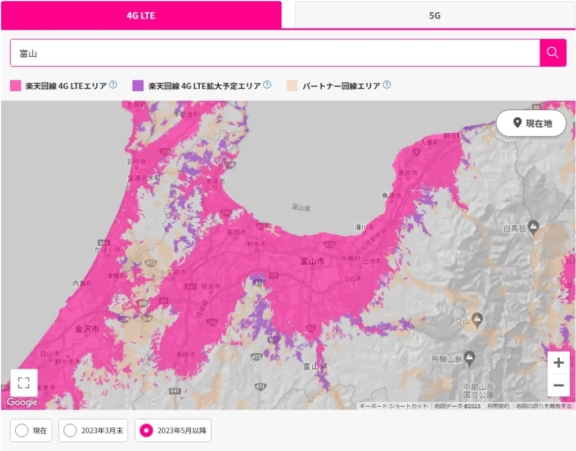Select the 現在 radio option
Viewport: 576px width, 451px height.
pos(31,430)
